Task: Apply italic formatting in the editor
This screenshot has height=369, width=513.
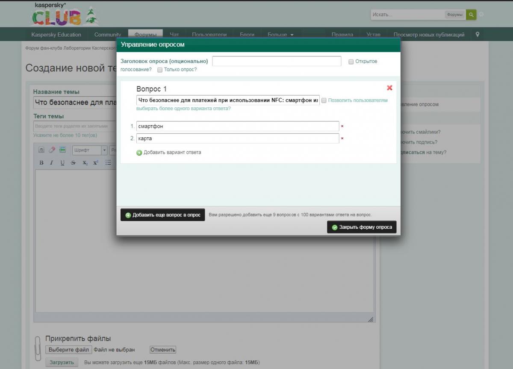Action: (51, 162)
